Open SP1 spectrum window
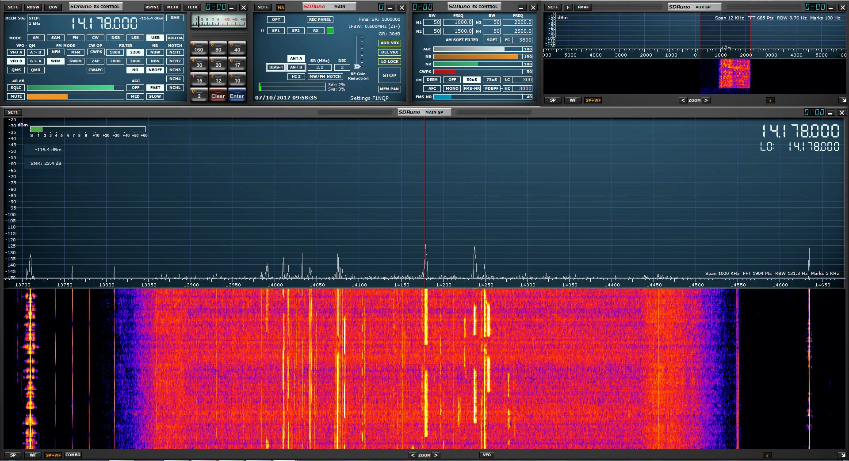 (276, 30)
